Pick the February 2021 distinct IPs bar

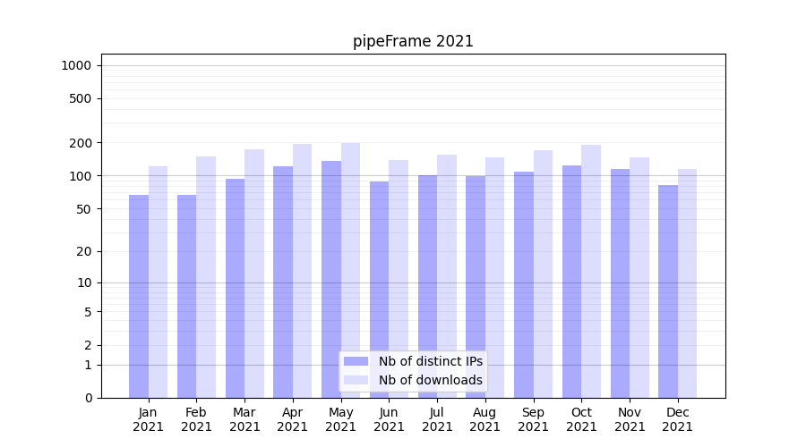pos(187,295)
